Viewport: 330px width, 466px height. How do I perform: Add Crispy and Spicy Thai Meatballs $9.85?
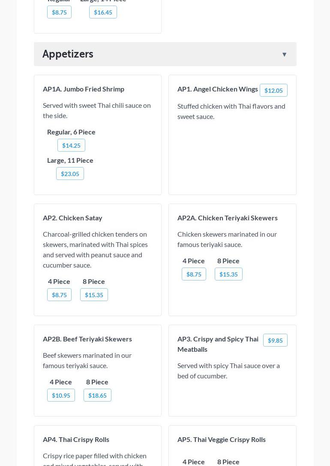coord(275,341)
